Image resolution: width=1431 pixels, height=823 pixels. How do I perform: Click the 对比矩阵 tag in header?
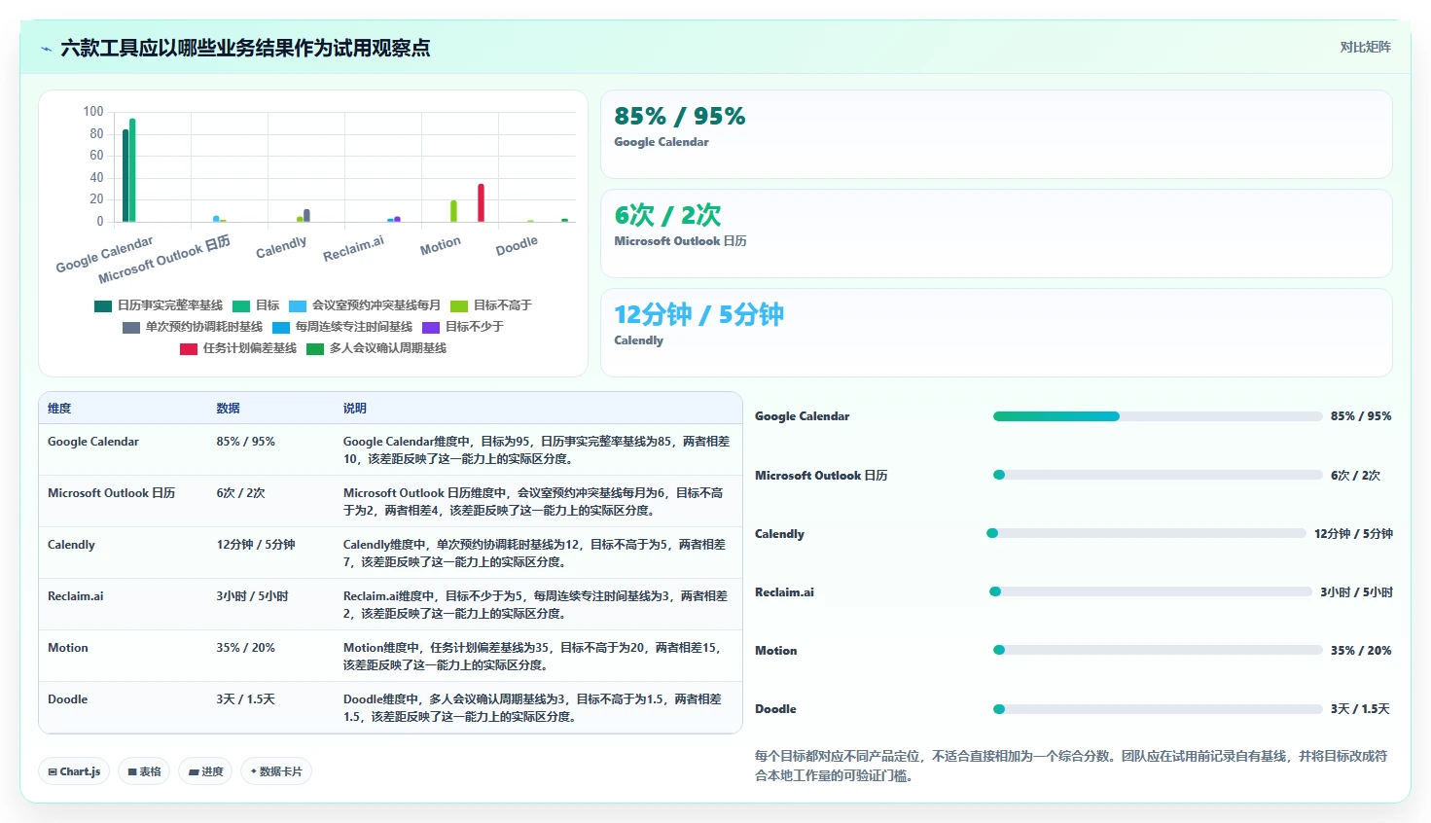[1365, 47]
